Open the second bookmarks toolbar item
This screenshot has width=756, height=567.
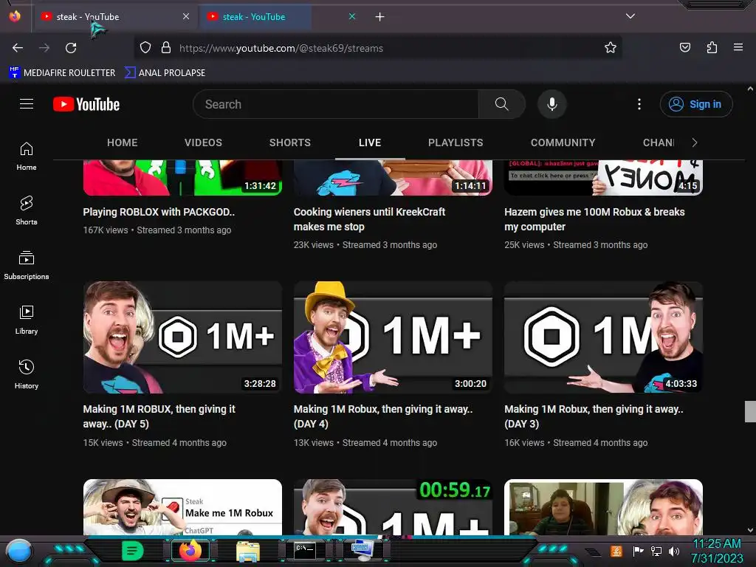[x=165, y=73]
